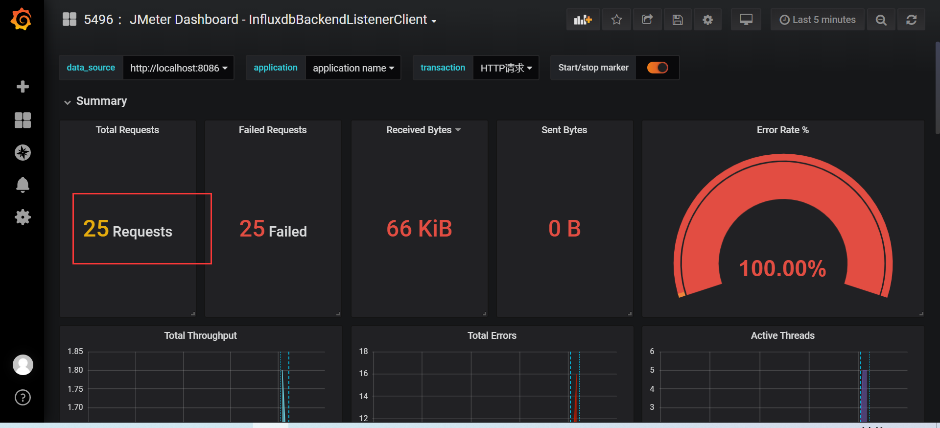
Task: Open the Dashboards grid icon in sidebar
Action: [23, 120]
